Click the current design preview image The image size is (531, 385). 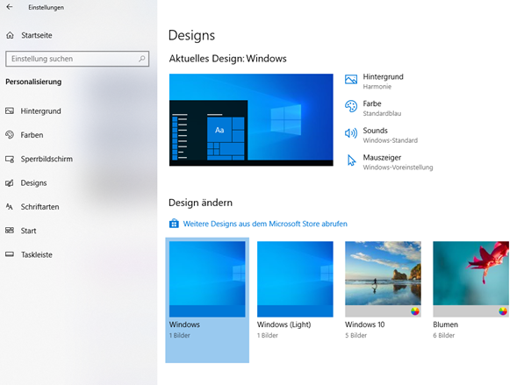(251, 120)
